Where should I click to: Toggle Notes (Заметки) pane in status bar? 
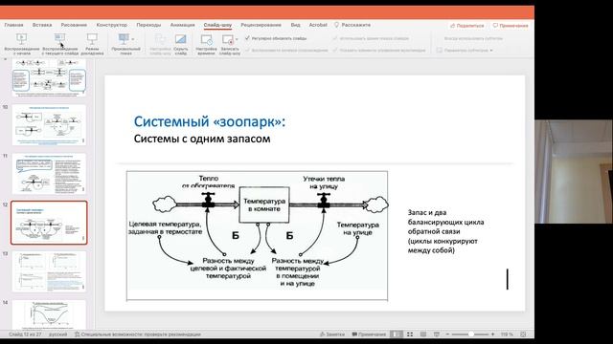pyautogui.click(x=332, y=334)
